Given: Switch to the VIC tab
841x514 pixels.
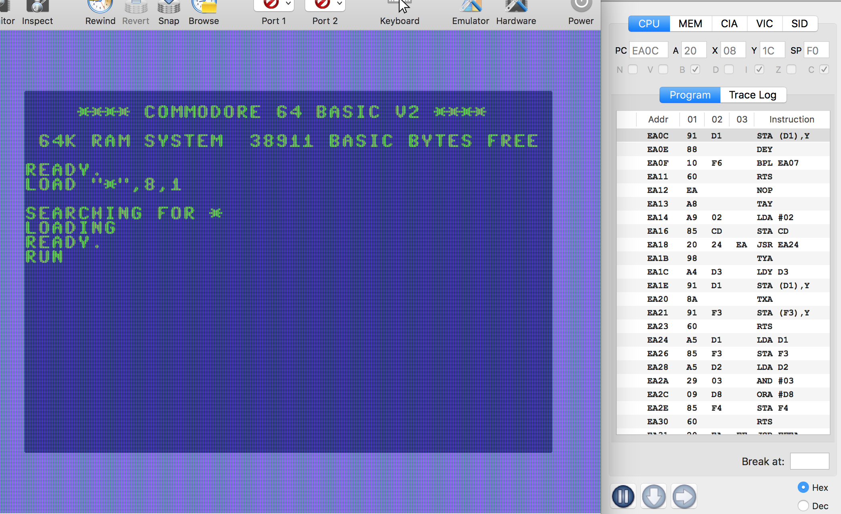Looking at the screenshot, I should point(765,24).
